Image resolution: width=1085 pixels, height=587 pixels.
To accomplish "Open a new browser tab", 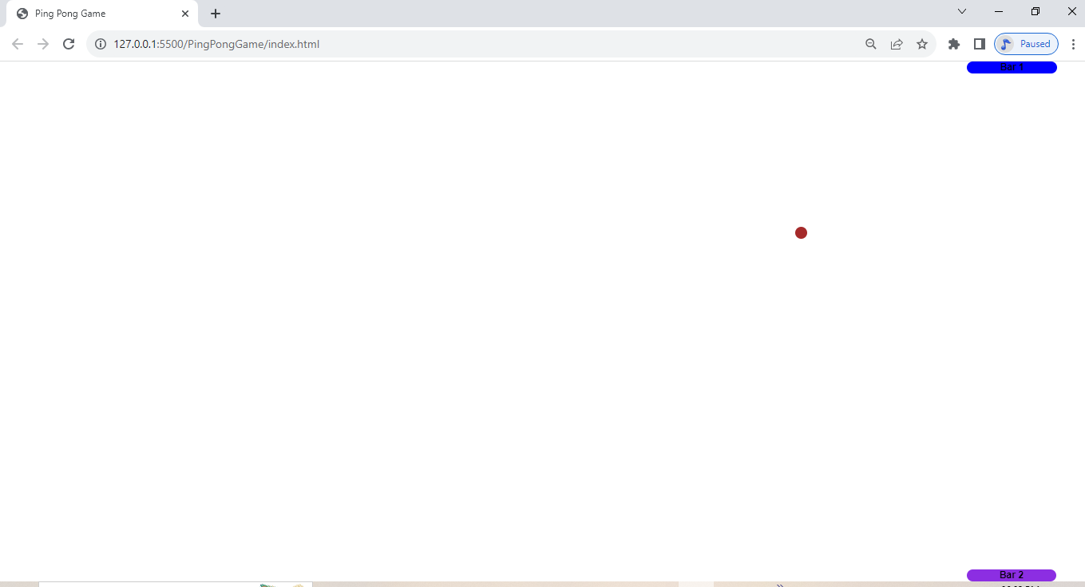I will (216, 13).
